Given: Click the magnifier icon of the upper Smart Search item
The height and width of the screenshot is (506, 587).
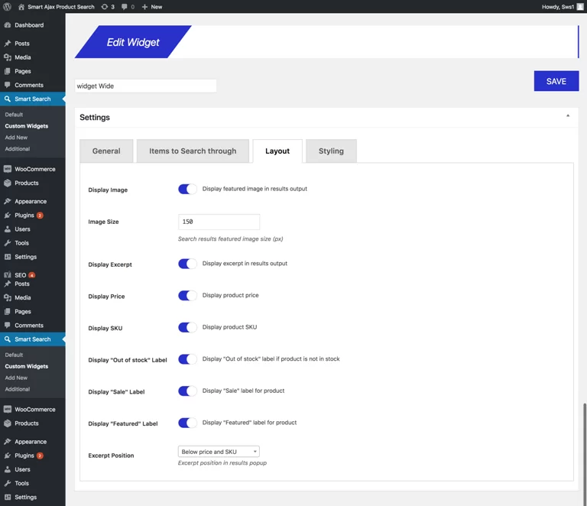Looking at the screenshot, I should (8, 99).
